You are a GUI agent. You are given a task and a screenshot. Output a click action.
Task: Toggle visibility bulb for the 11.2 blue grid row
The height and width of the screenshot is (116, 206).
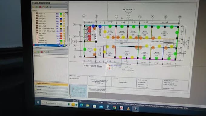pyautogui.click(x=64, y=19)
